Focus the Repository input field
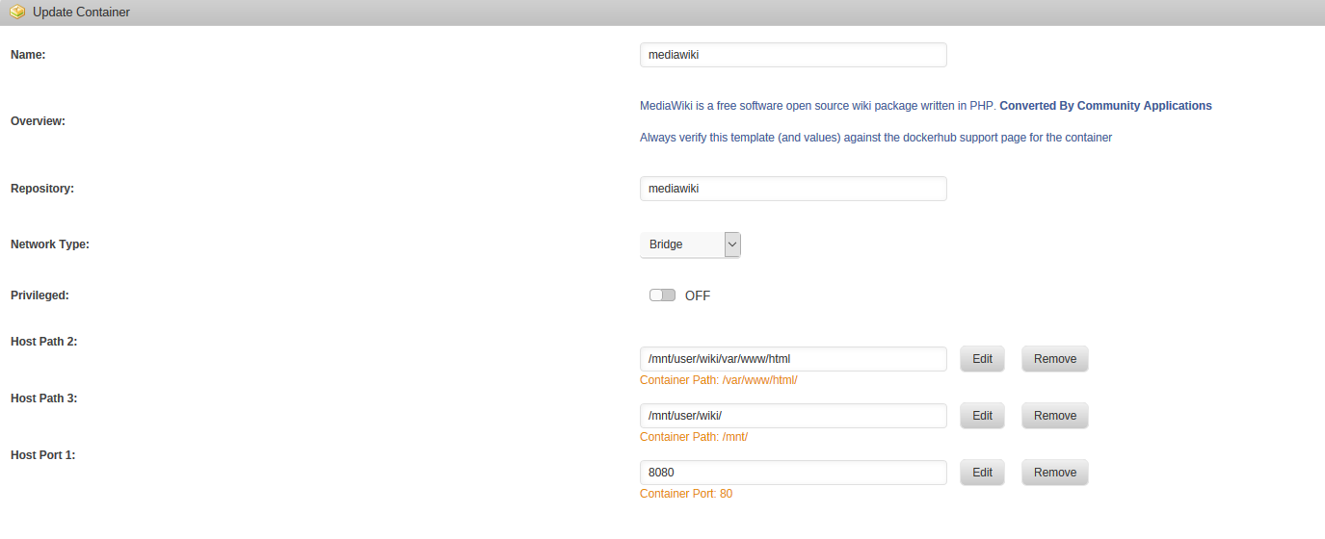 pos(793,189)
